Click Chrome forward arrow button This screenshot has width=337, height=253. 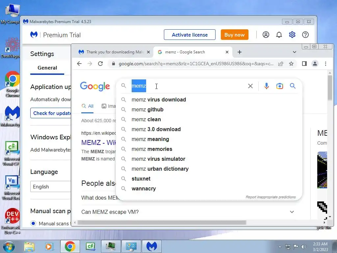pos(90,64)
